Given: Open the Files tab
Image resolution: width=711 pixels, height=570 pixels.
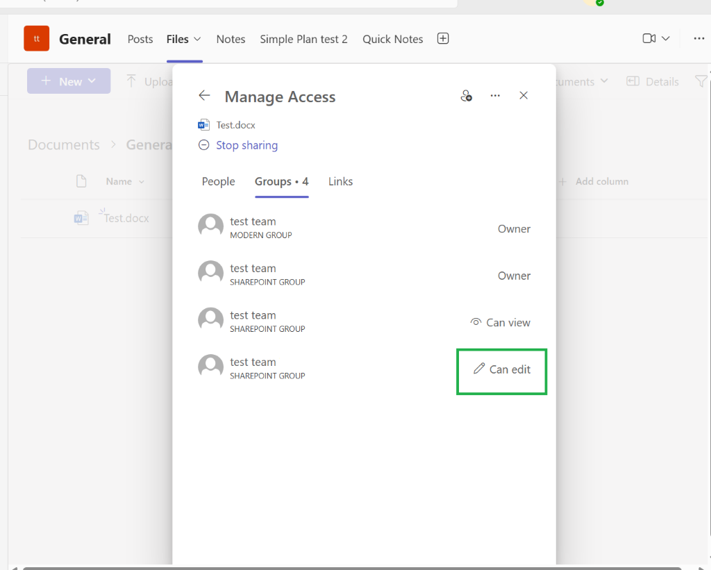Looking at the screenshot, I should tap(177, 39).
